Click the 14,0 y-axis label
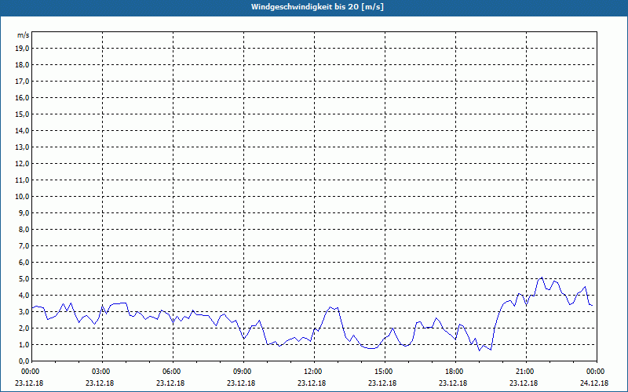The image size is (628, 392). click(x=22, y=130)
